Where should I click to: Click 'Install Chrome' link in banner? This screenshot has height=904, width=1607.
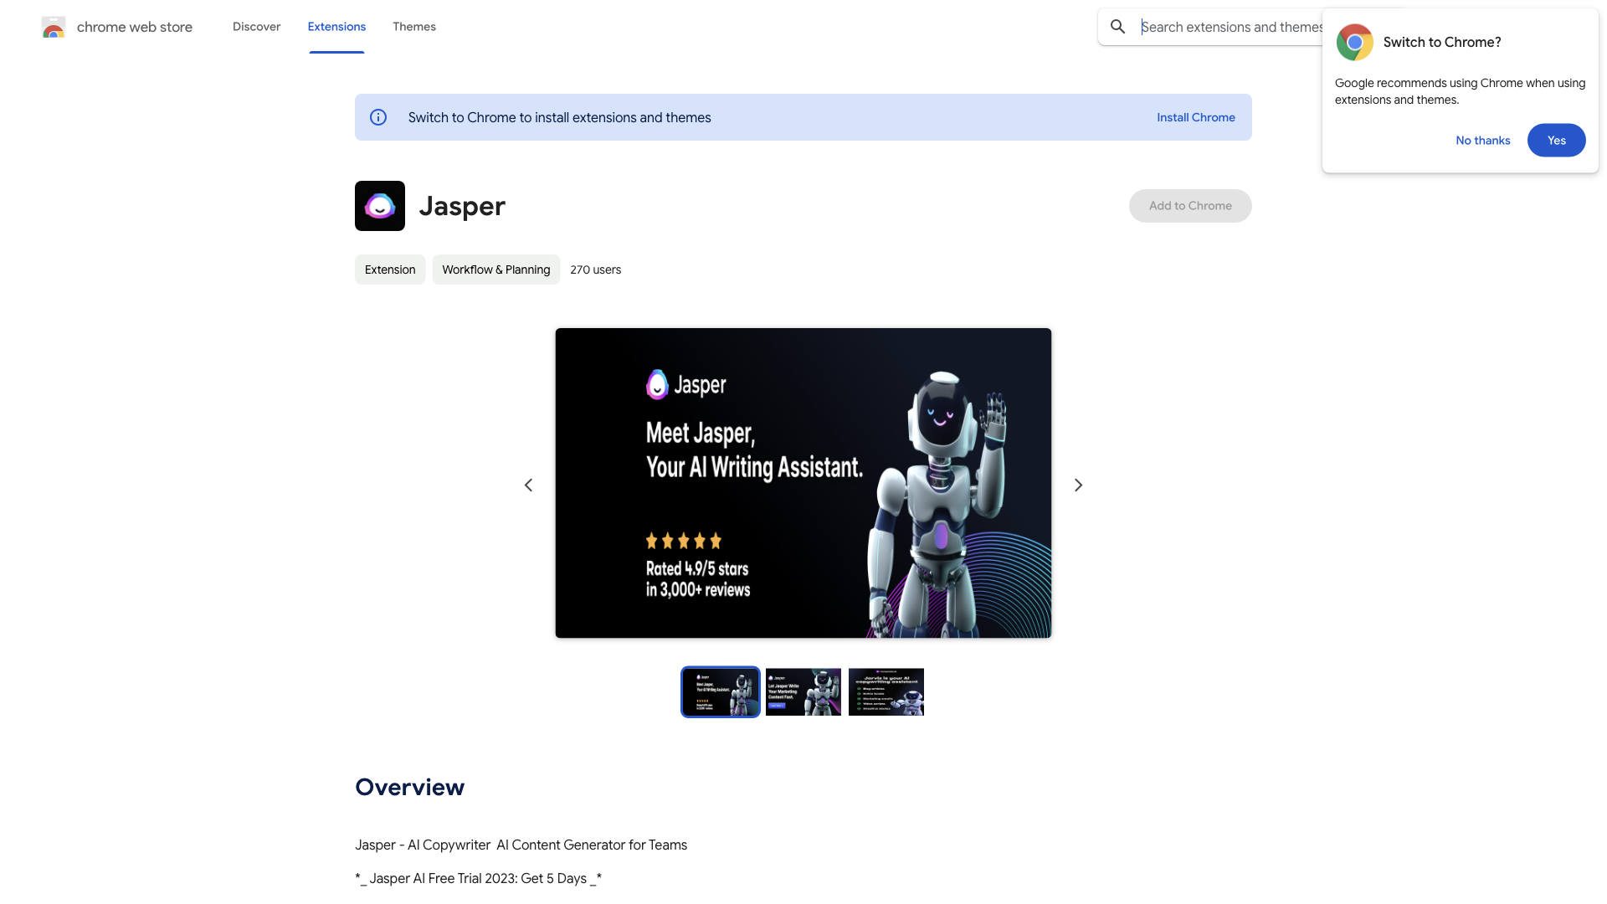[x=1195, y=116]
